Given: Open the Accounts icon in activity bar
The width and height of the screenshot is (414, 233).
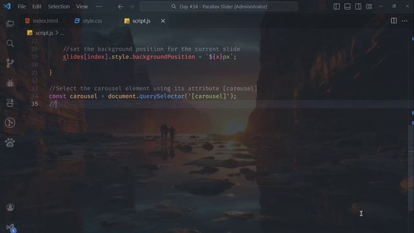Looking at the screenshot, I should click(x=10, y=207).
